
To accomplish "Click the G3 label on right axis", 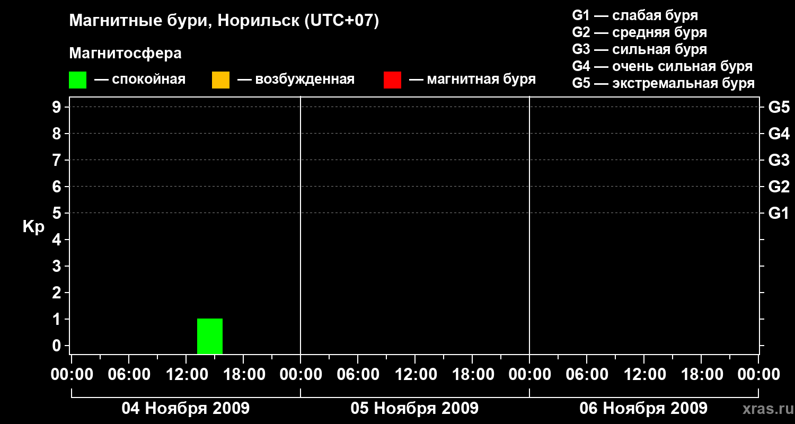I will click(x=779, y=160).
